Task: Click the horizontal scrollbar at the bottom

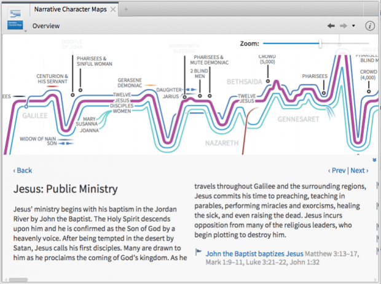Action: tap(18, 280)
